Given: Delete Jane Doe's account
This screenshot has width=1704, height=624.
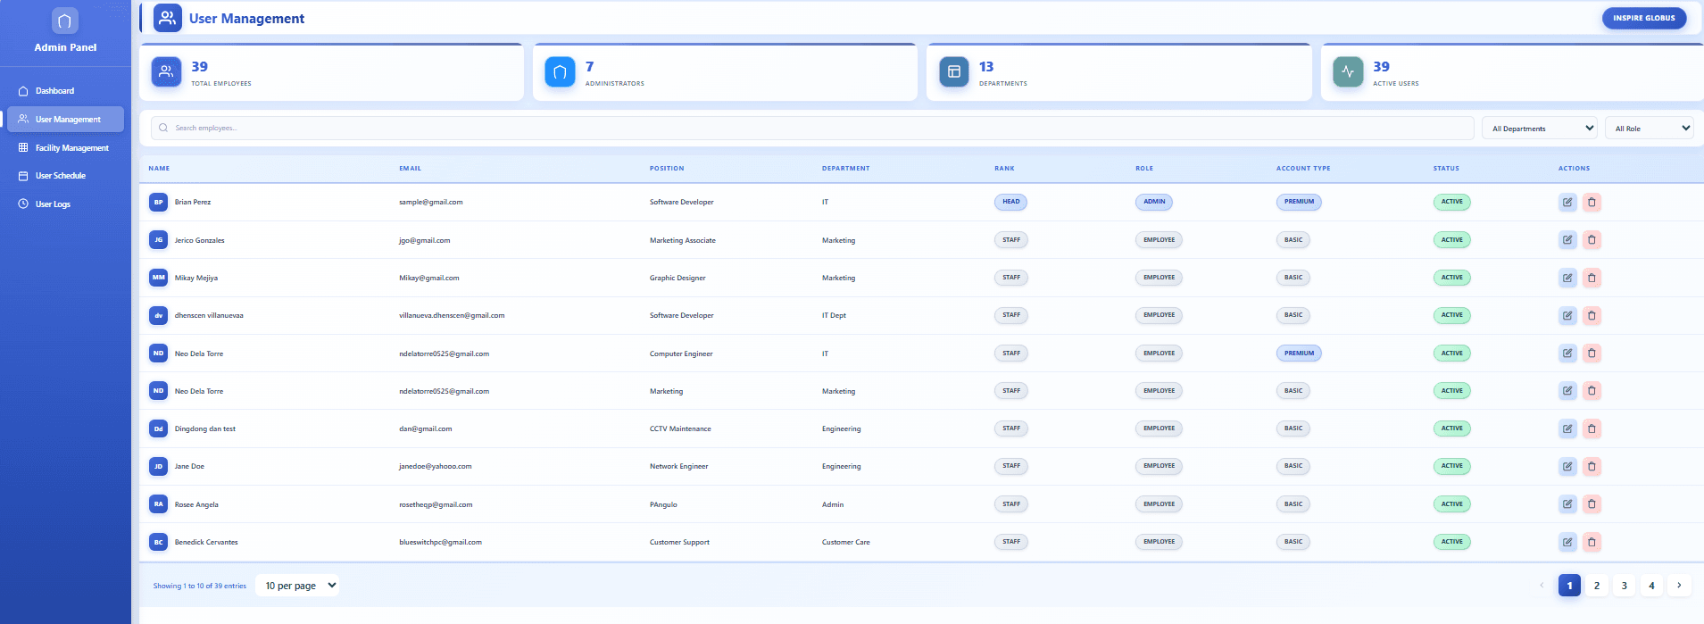Looking at the screenshot, I should coord(1592,466).
